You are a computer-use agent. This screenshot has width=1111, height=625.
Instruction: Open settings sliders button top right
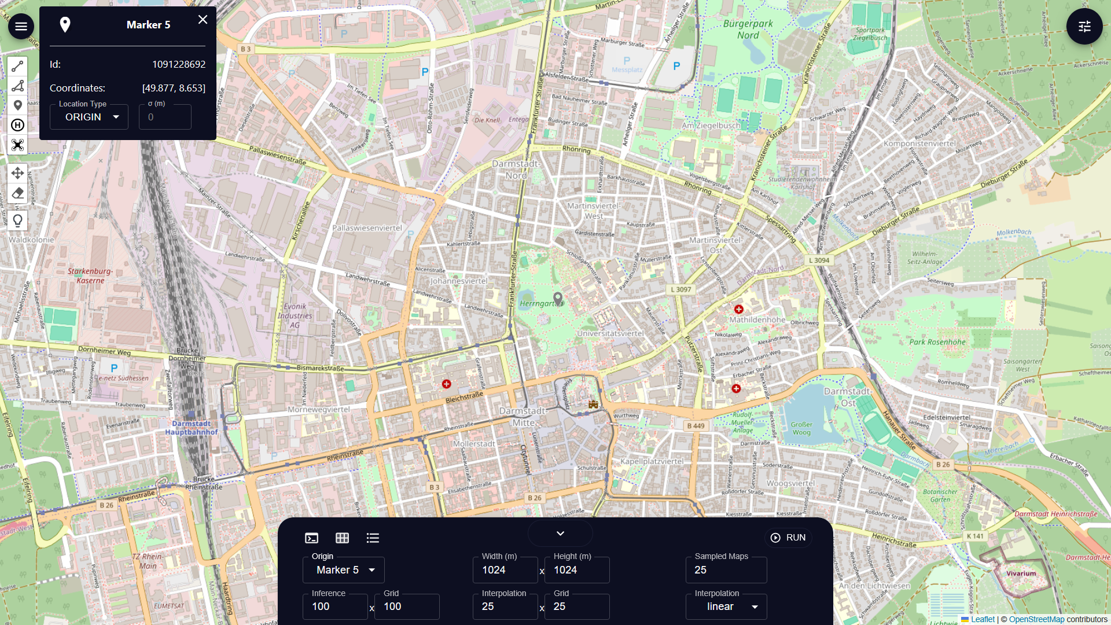tap(1084, 26)
